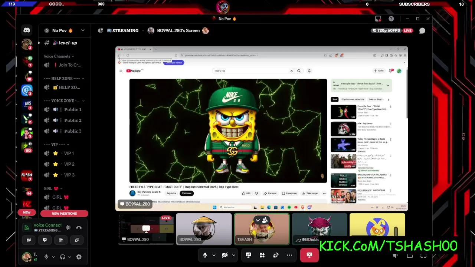Expand the No Pov server menu chevron
Screen dimensions: 475x267
(83, 30)
